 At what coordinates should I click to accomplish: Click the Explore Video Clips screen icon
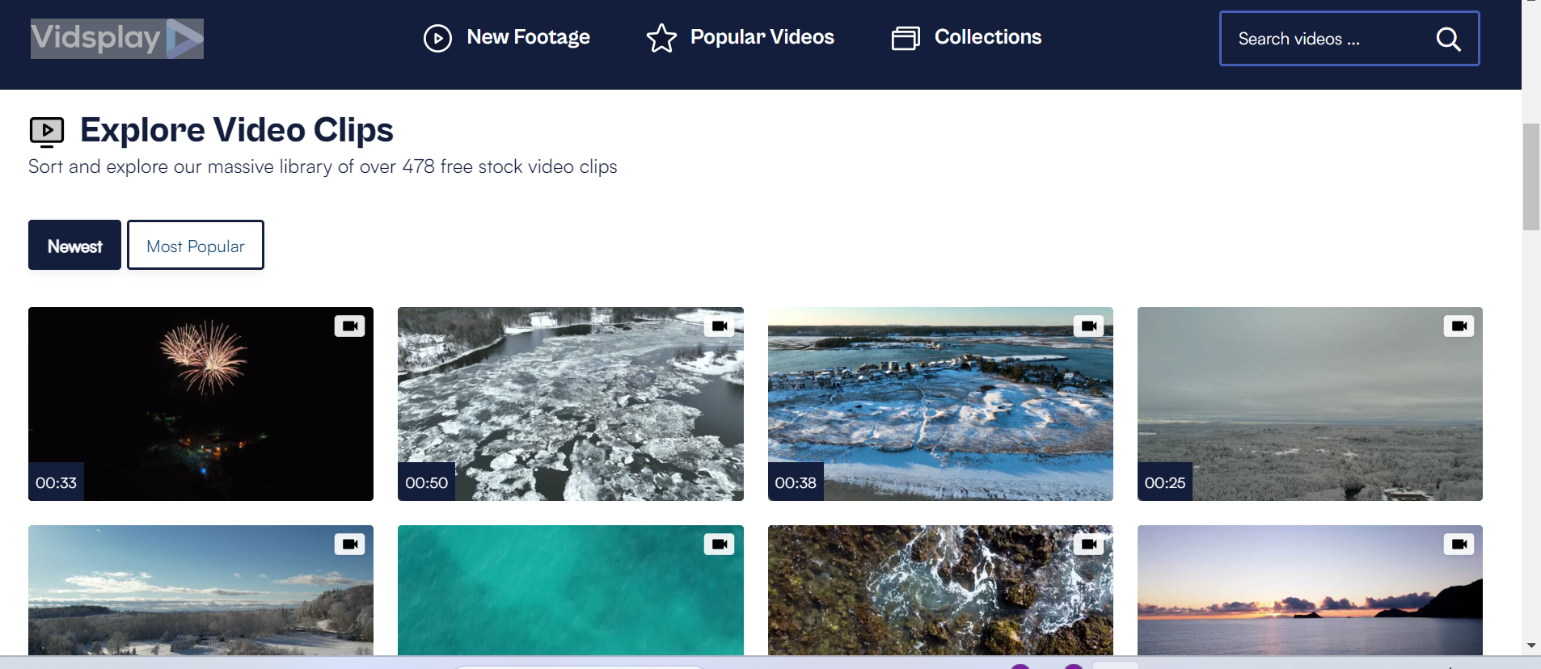coord(47,132)
